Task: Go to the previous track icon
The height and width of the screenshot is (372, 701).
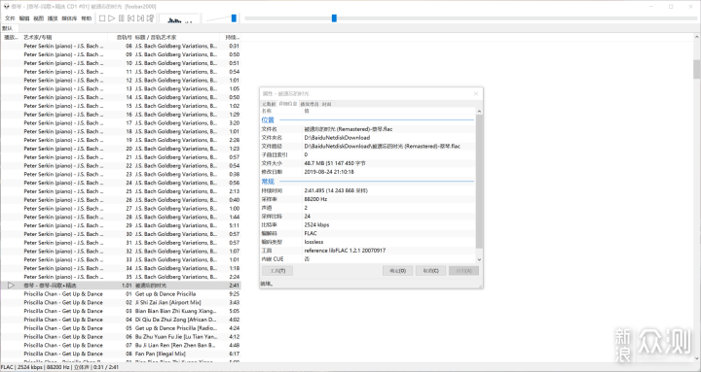Action: click(x=130, y=18)
